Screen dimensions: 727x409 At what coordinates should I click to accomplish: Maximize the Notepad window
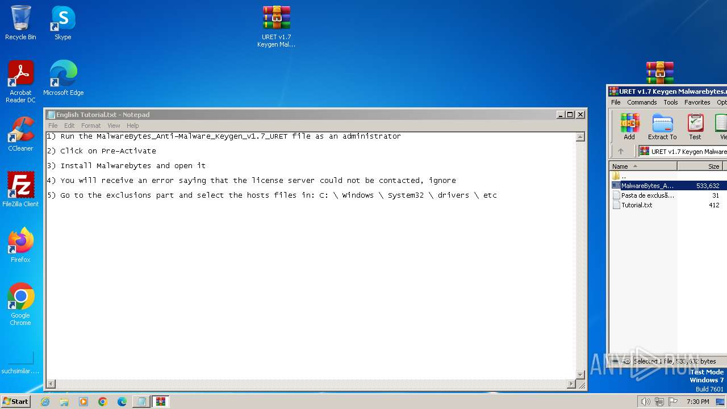tap(570, 115)
